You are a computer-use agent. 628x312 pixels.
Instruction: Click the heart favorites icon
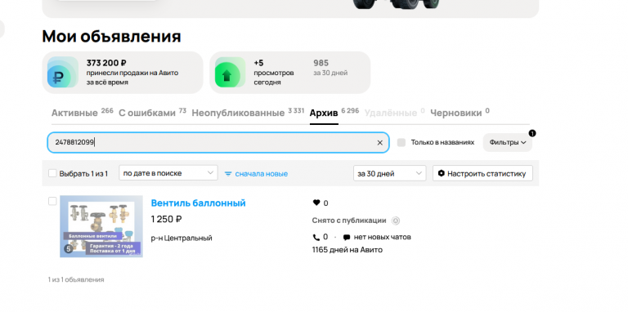click(316, 203)
